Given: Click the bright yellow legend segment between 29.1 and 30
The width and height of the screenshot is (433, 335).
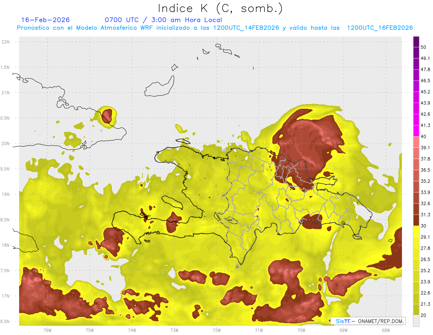Looking at the screenshot, I should [416, 231].
